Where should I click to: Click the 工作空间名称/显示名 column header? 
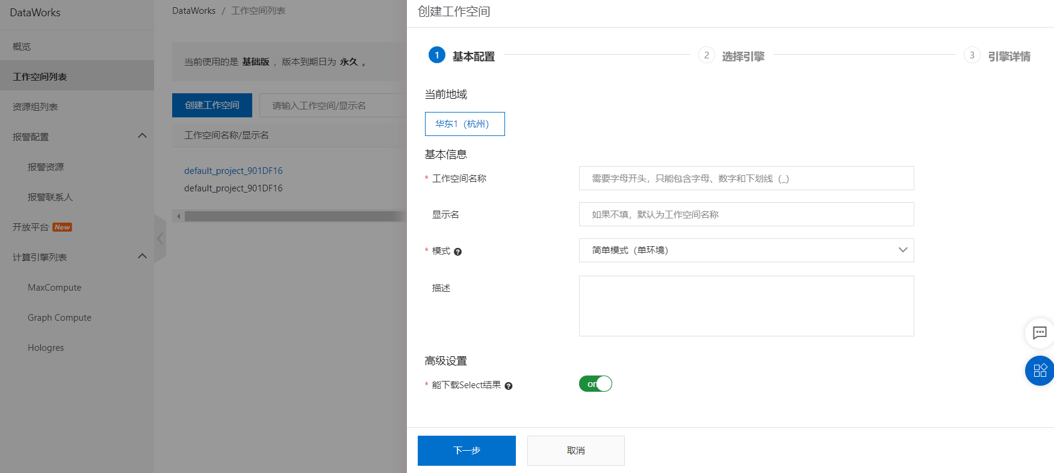[226, 135]
